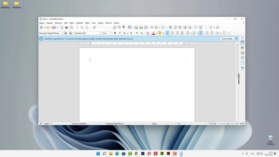Open the save button dropdown arrow
Viewport: 279px width, 157px height.
click(x=57, y=27)
